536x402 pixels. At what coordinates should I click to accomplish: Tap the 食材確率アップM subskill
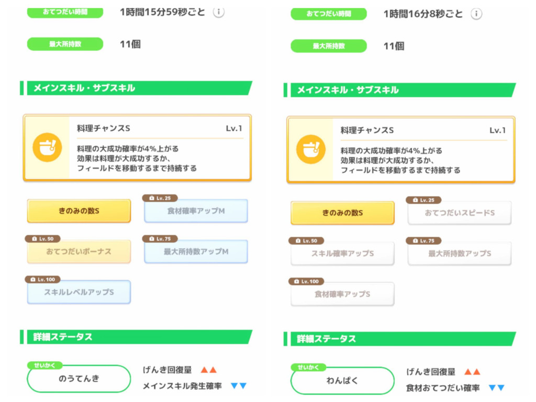point(196,211)
